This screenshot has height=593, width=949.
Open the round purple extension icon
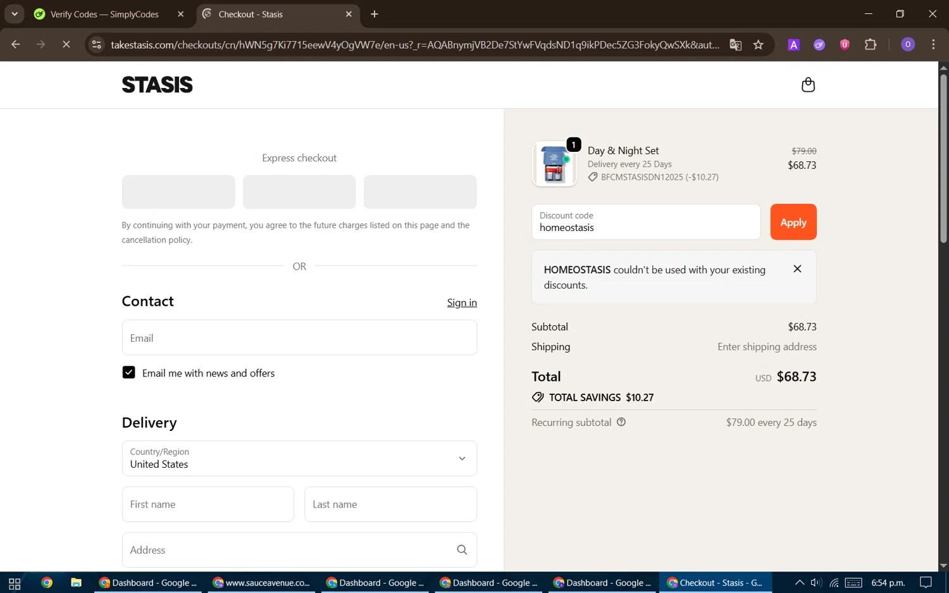pos(819,45)
